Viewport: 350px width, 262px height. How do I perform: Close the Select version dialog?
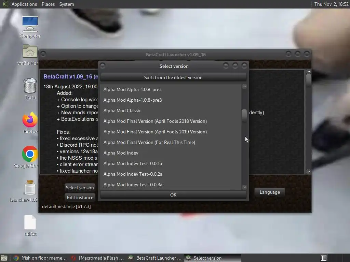244,65
